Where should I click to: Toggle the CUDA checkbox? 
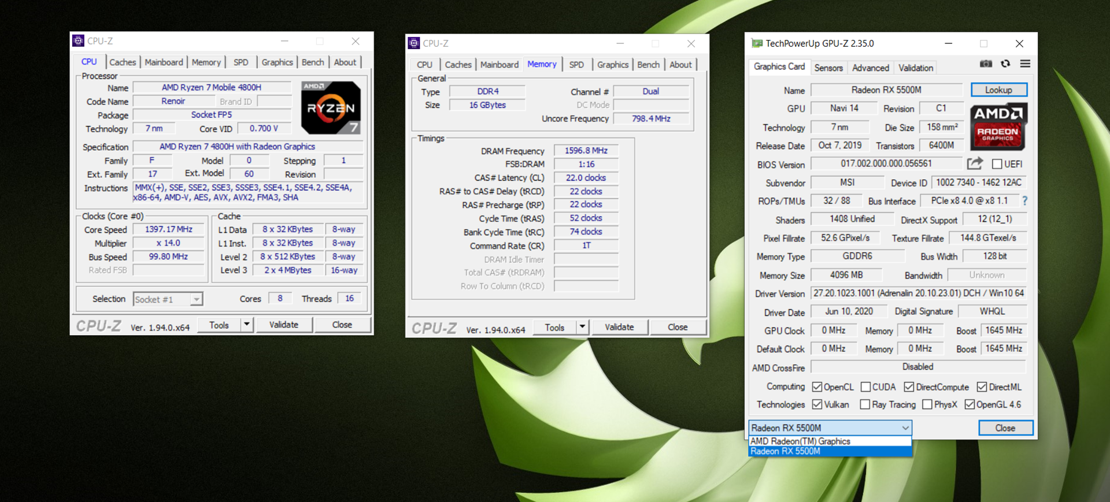(865, 387)
